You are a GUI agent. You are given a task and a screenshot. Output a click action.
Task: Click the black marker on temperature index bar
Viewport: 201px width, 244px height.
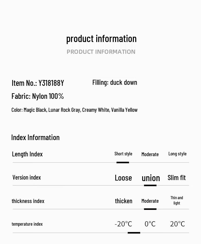tap(134, 233)
